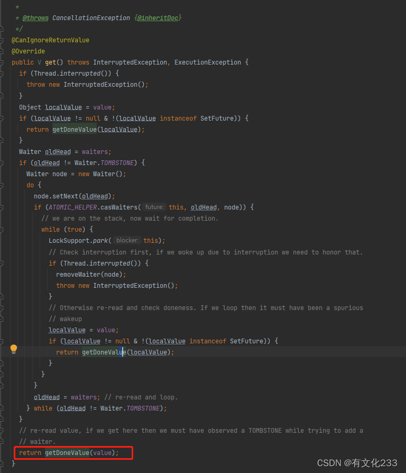Click the casWaiters method call

(119, 207)
